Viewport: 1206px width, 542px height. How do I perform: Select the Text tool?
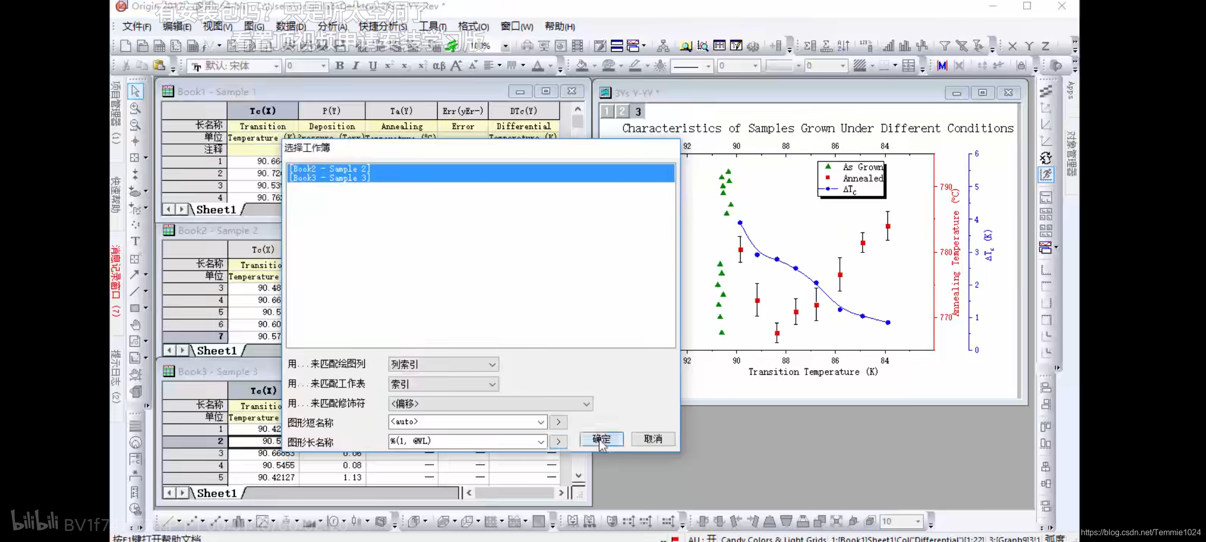(135, 241)
